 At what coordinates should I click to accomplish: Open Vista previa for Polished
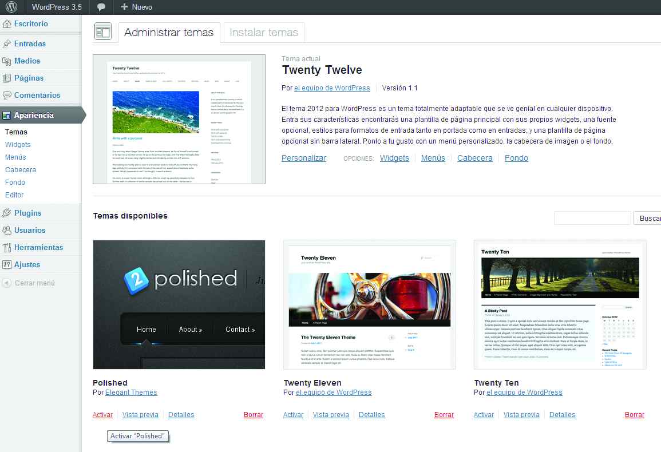tap(140, 415)
